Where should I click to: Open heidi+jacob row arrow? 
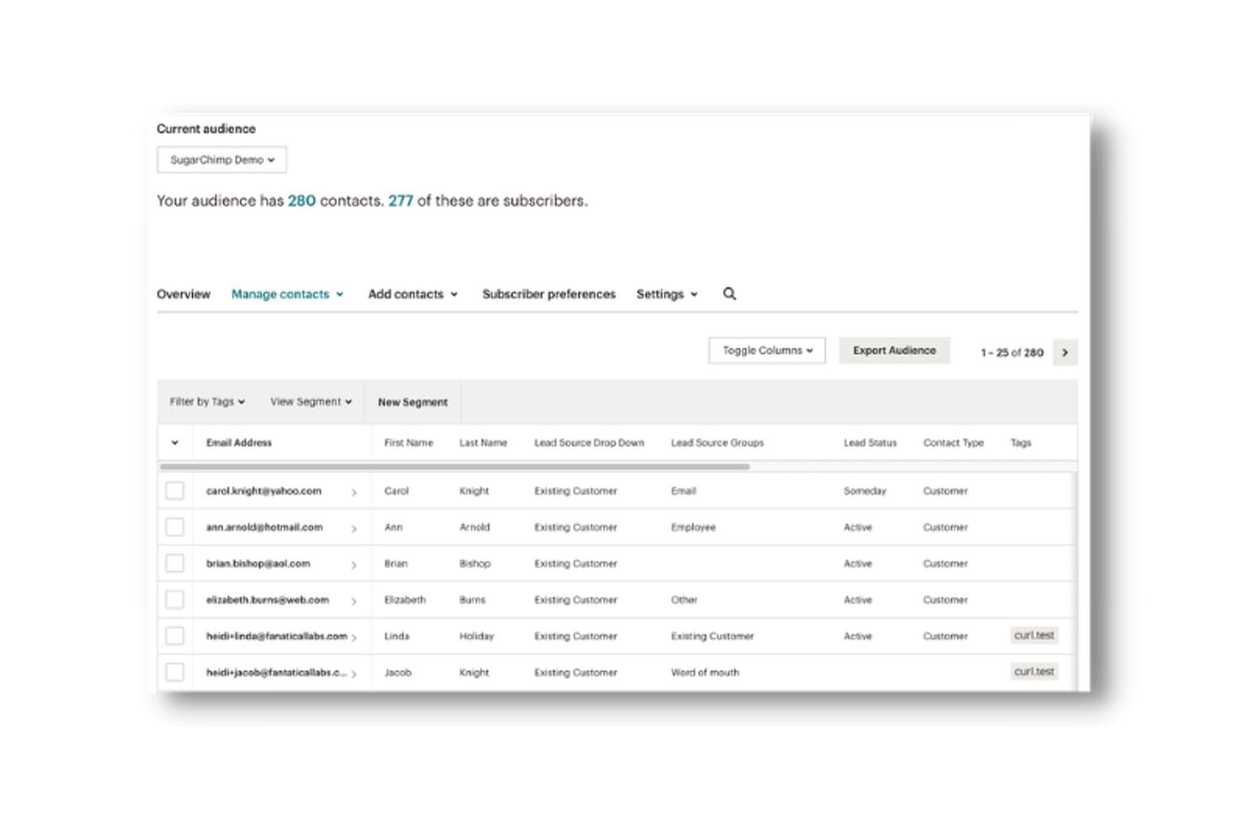click(354, 674)
